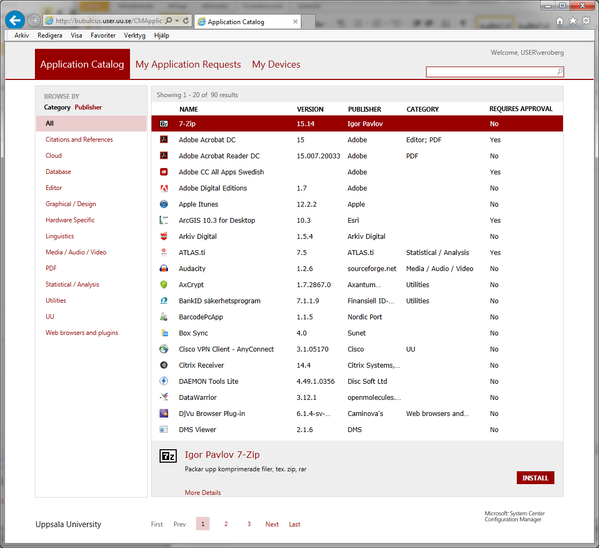The width and height of the screenshot is (599, 548).
Task: Click the Apple Itunes icon
Action: click(x=164, y=204)
